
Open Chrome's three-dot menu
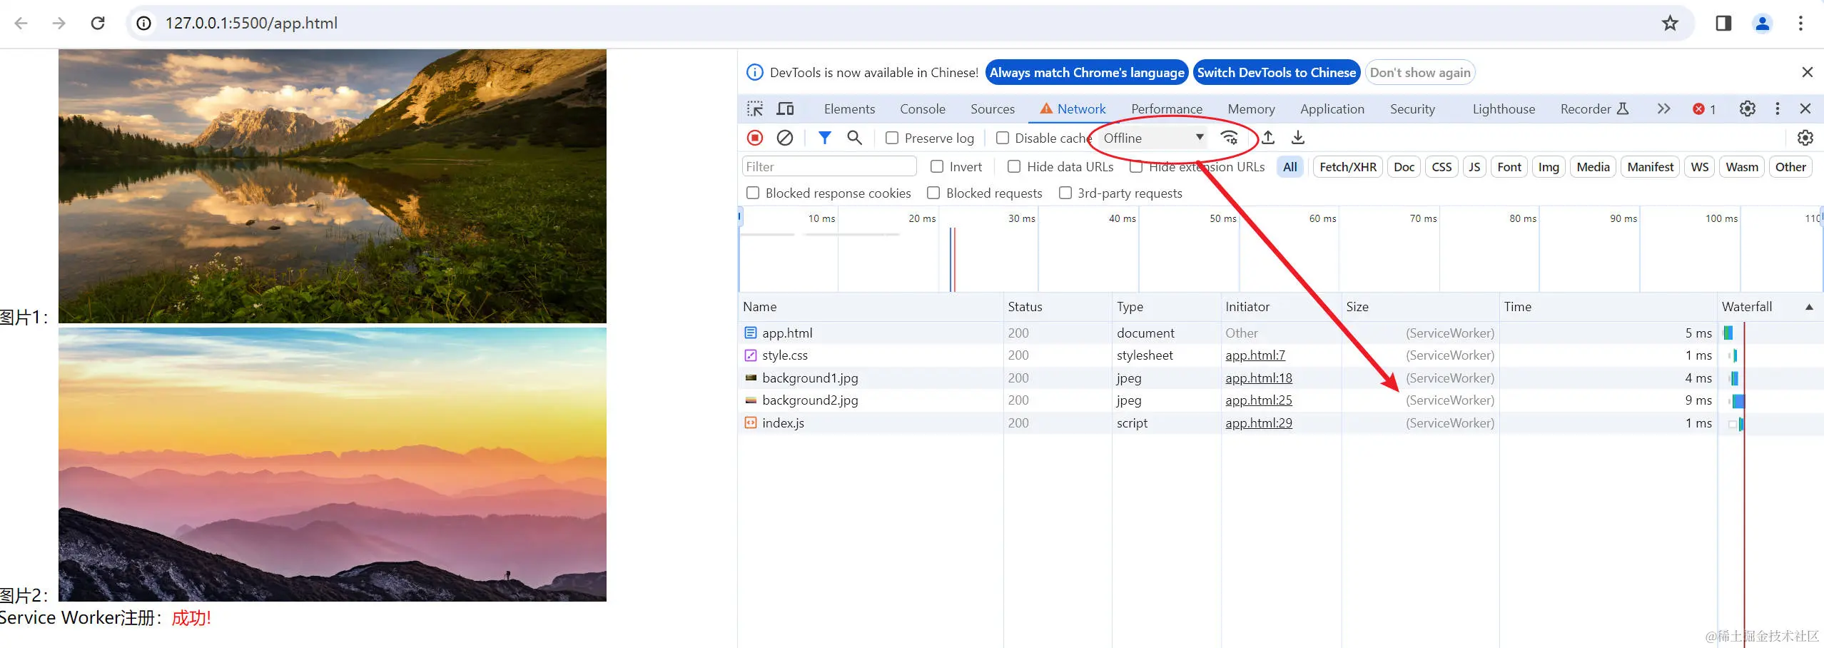coord(1800,24)
